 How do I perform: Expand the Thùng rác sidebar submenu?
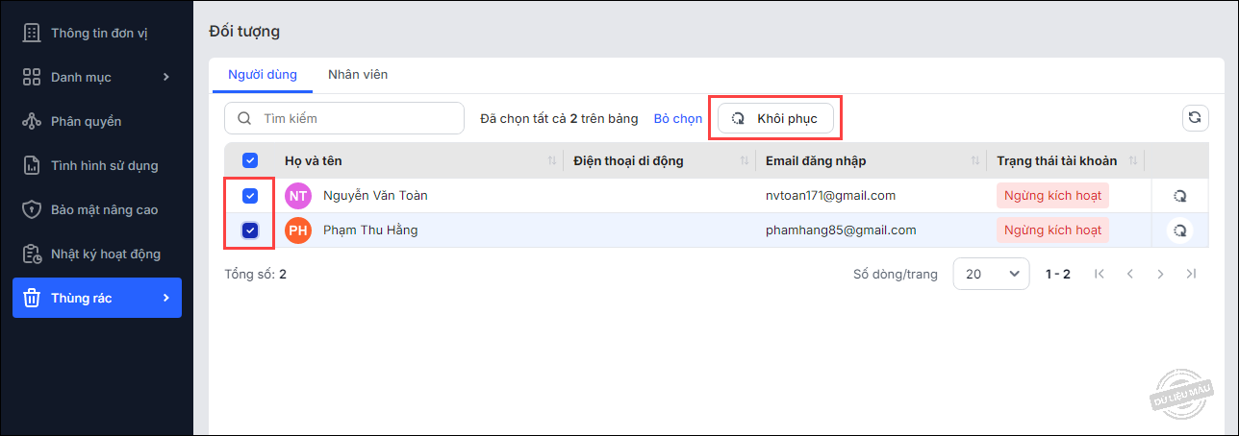tap(165, 298)
